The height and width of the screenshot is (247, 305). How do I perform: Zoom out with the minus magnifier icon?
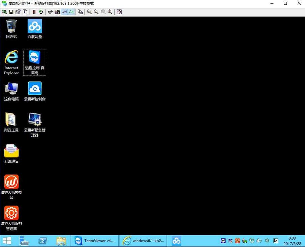96,12
